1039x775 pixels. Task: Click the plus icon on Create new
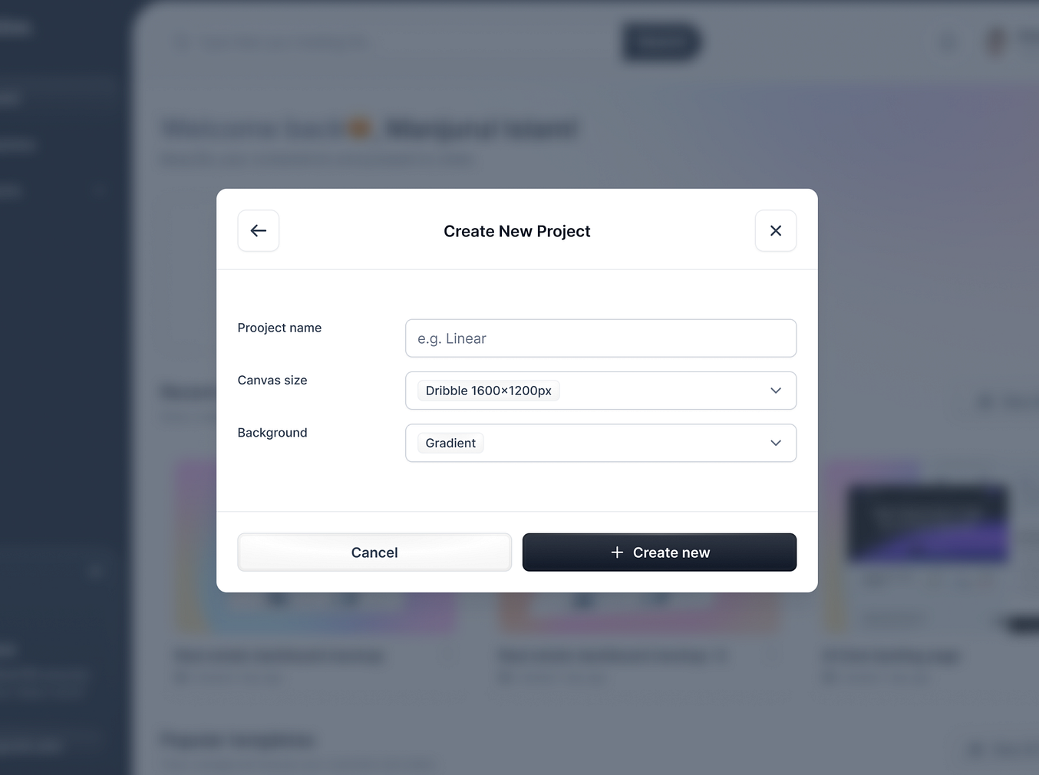pyautogui.click(x=617, y=552)
